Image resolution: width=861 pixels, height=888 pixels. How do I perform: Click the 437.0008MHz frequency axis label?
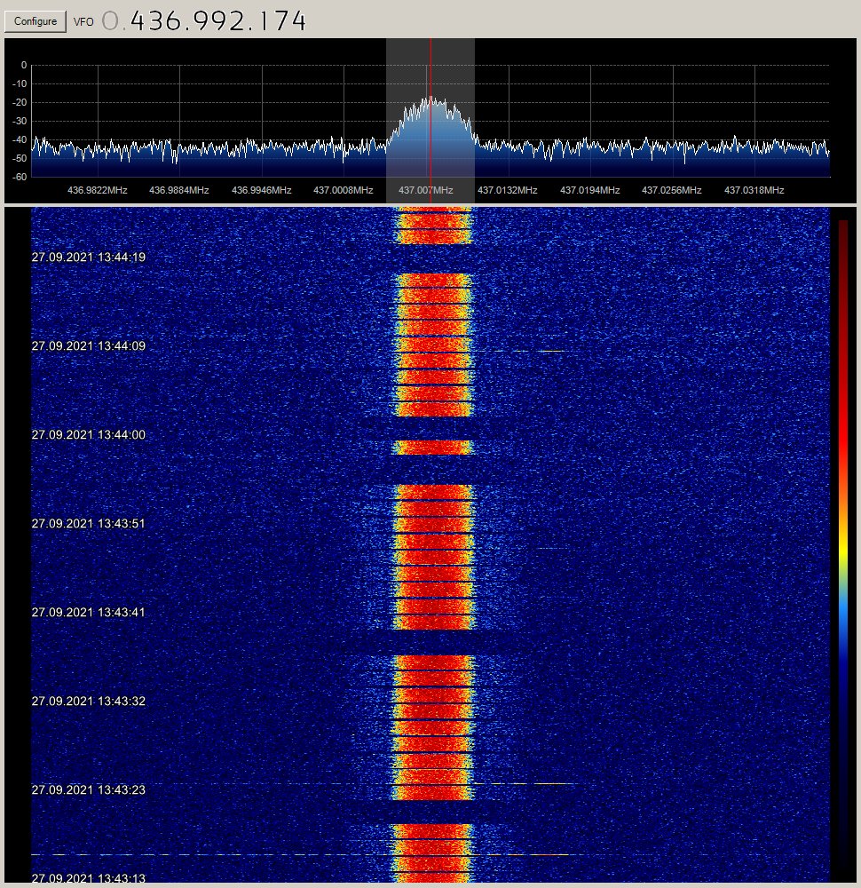[343, 190]
